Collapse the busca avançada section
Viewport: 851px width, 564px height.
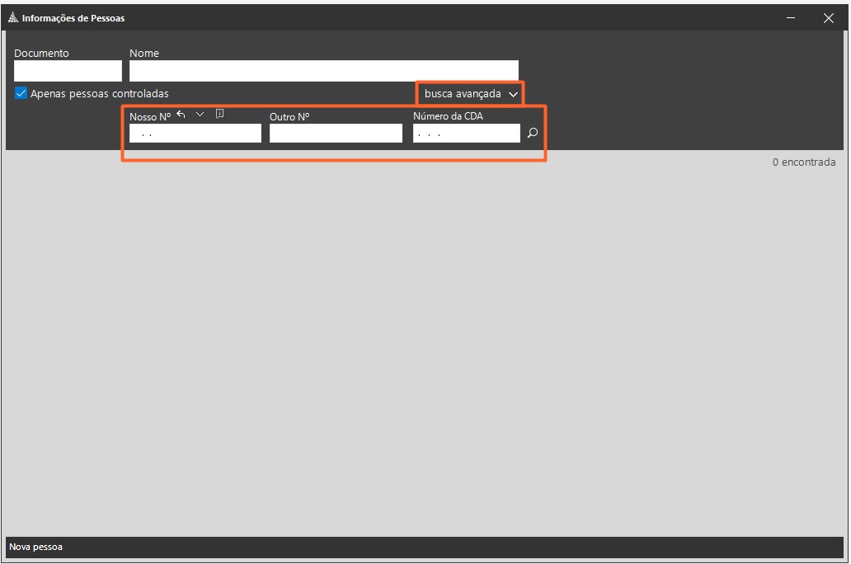[463, 94]
